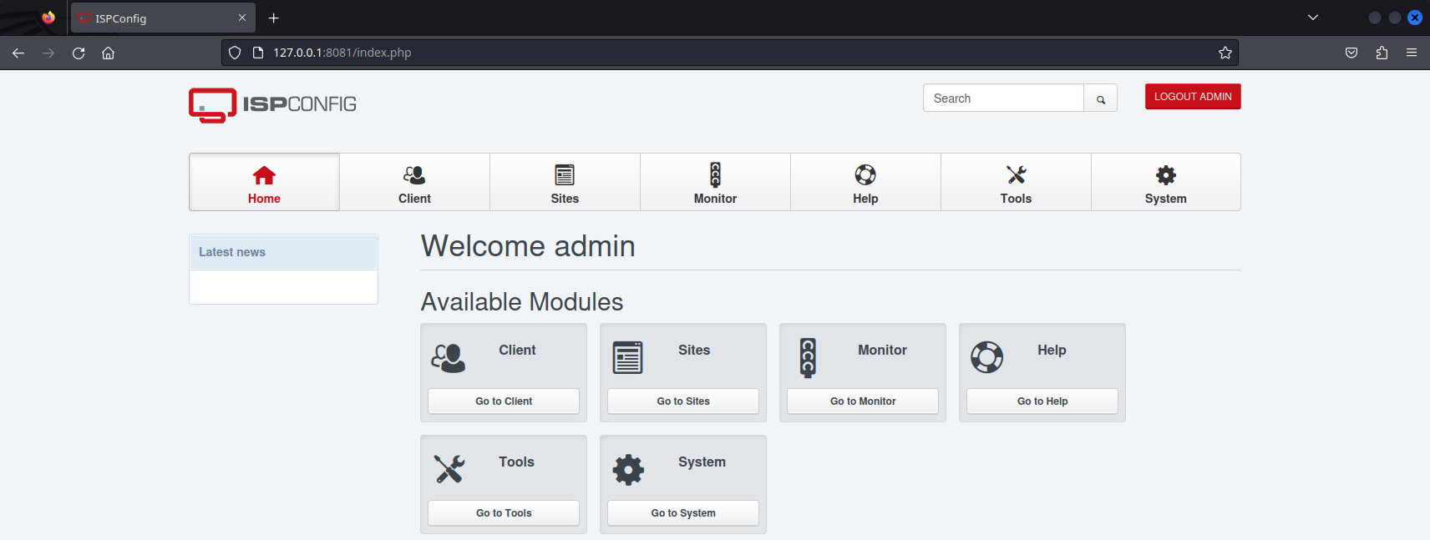The image size is (1430, 540).
Task: Open the Tools tab in navigation
Action: click(1016, 182)
